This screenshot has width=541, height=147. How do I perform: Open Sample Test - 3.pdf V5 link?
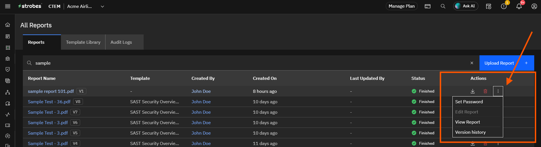click(x=48, y=133)
